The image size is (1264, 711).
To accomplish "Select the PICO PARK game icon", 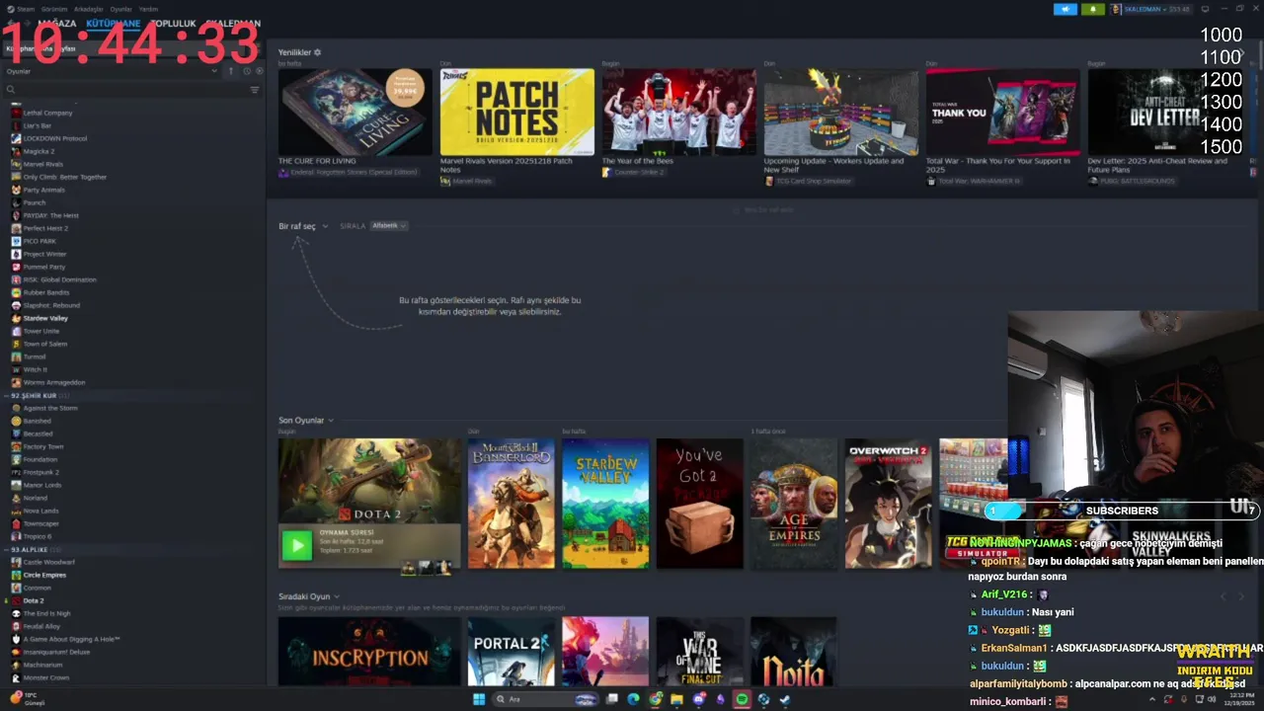I will pos(16,241).
